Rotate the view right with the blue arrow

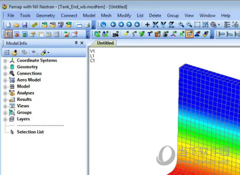[121, 24]
